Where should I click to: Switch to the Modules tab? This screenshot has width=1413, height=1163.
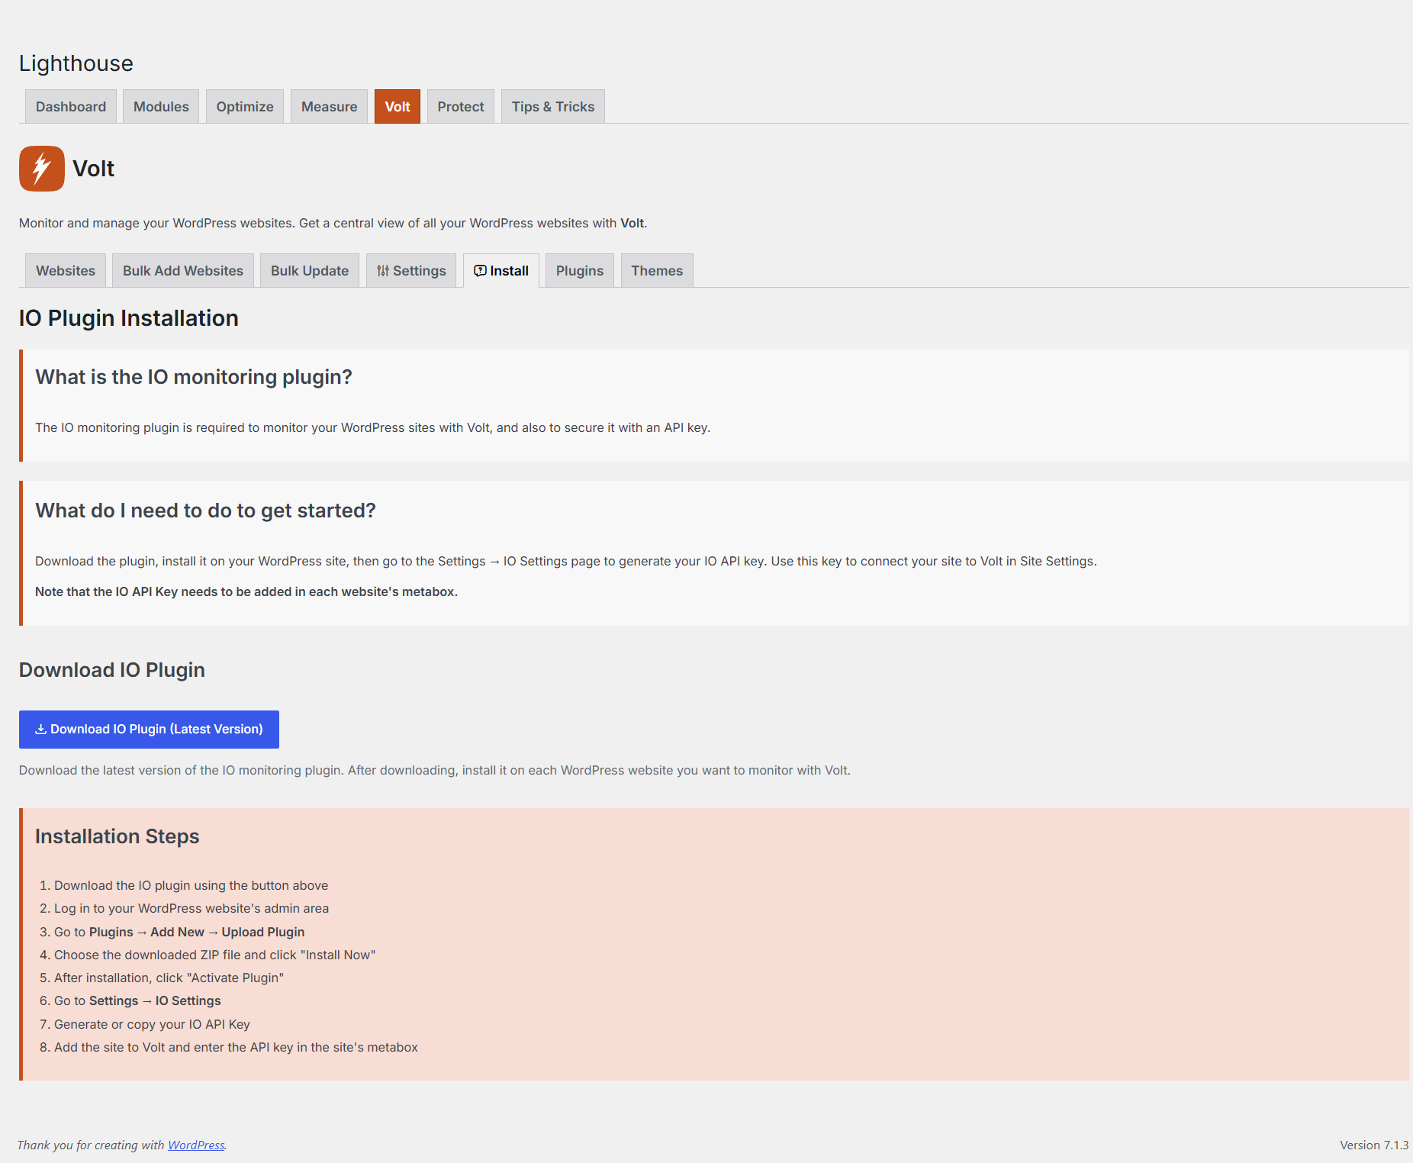pyautogui.click(x=161, y=107)
